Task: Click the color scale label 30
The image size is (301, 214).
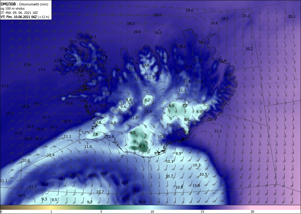Action: pyautogui.click(x=252, y=212)
